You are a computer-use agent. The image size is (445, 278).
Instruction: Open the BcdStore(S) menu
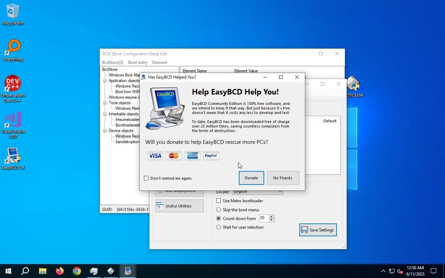click(113, 63)
